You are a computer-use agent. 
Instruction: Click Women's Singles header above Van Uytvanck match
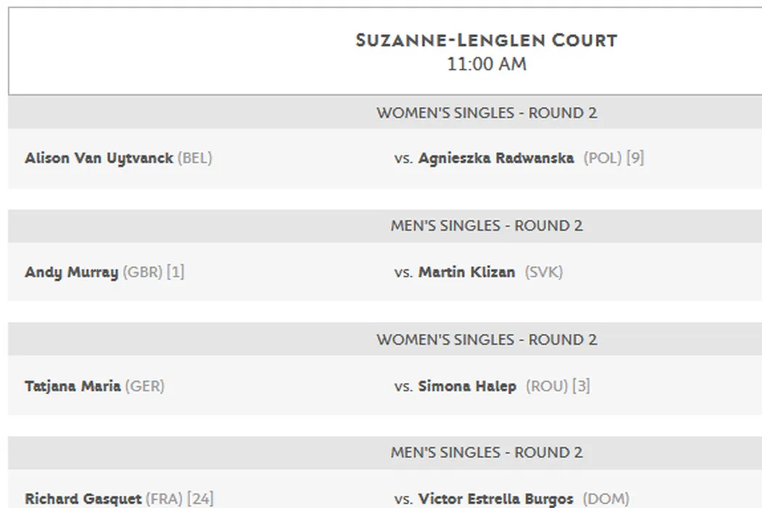tap(486, 113)
